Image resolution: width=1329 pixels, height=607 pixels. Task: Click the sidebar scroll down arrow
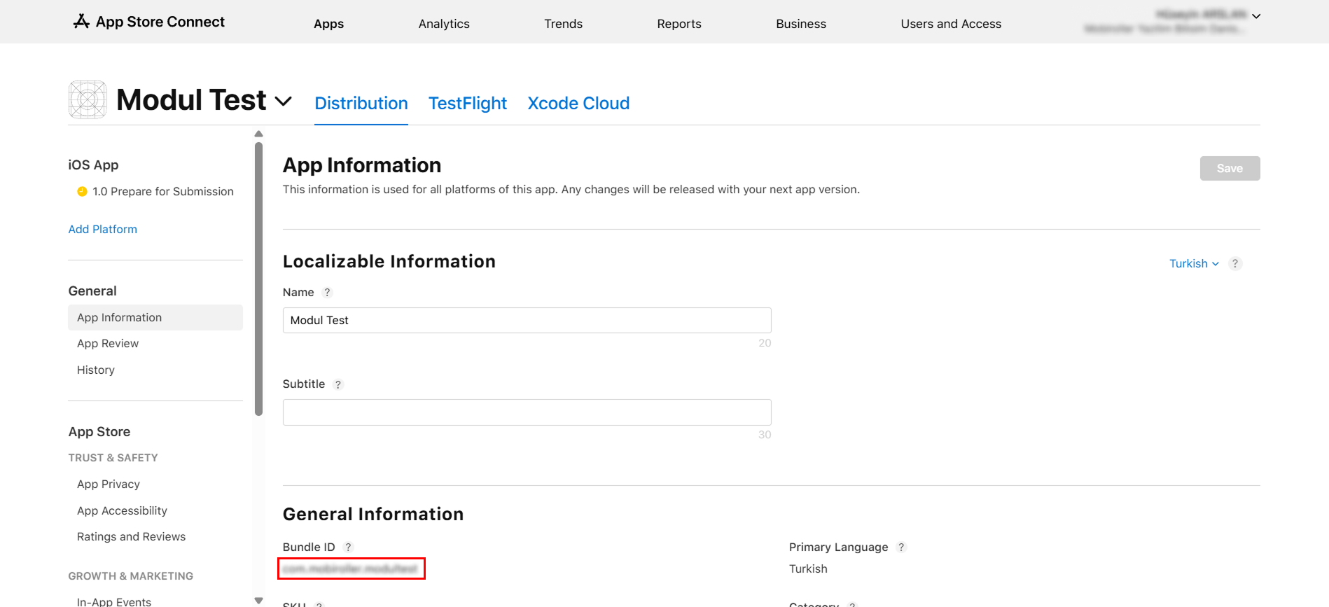259,600
